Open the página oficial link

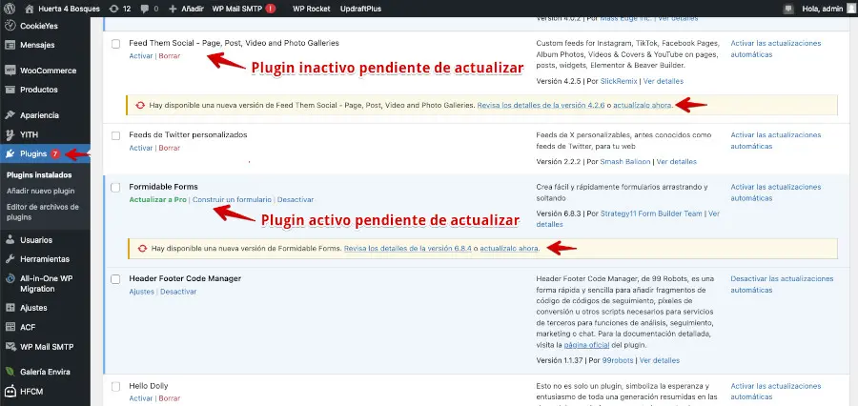tap(586, 345)
